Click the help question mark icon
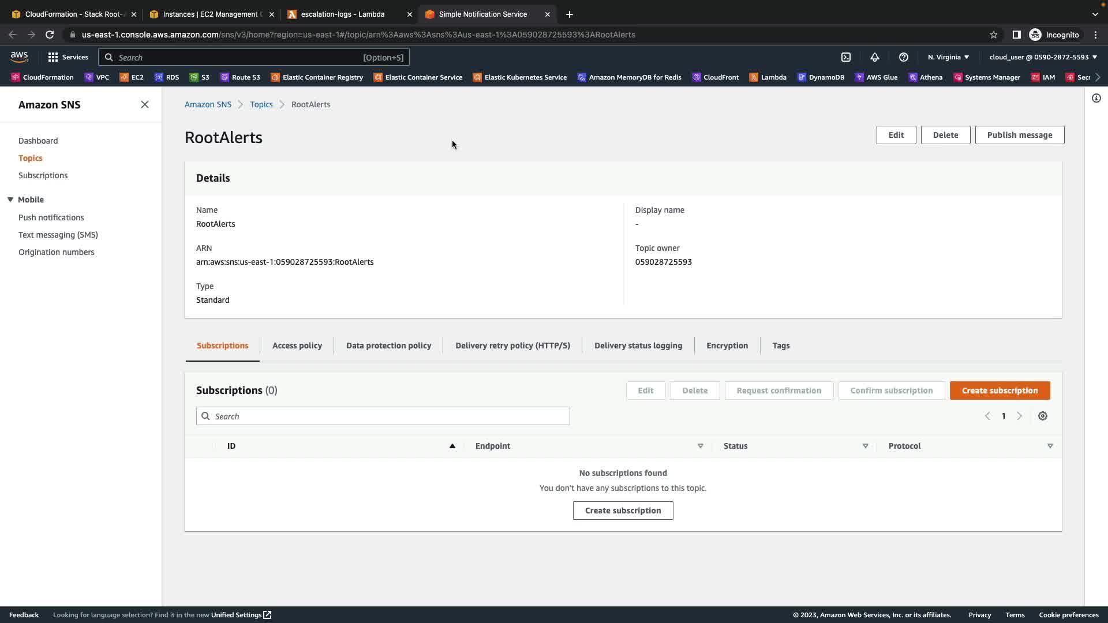 coord(904,57)
